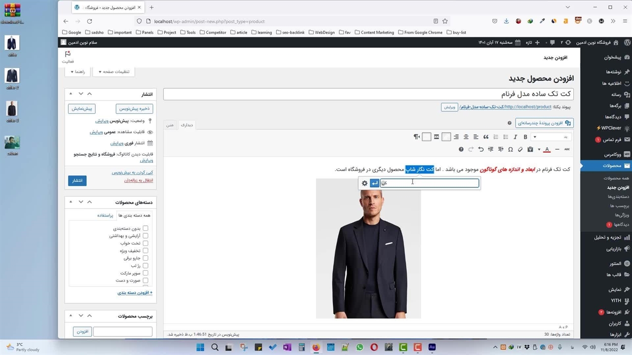This screenshot has height=355, width=632.
Task: Open the text color picker dropdown arrow
Action: (539, 149)
